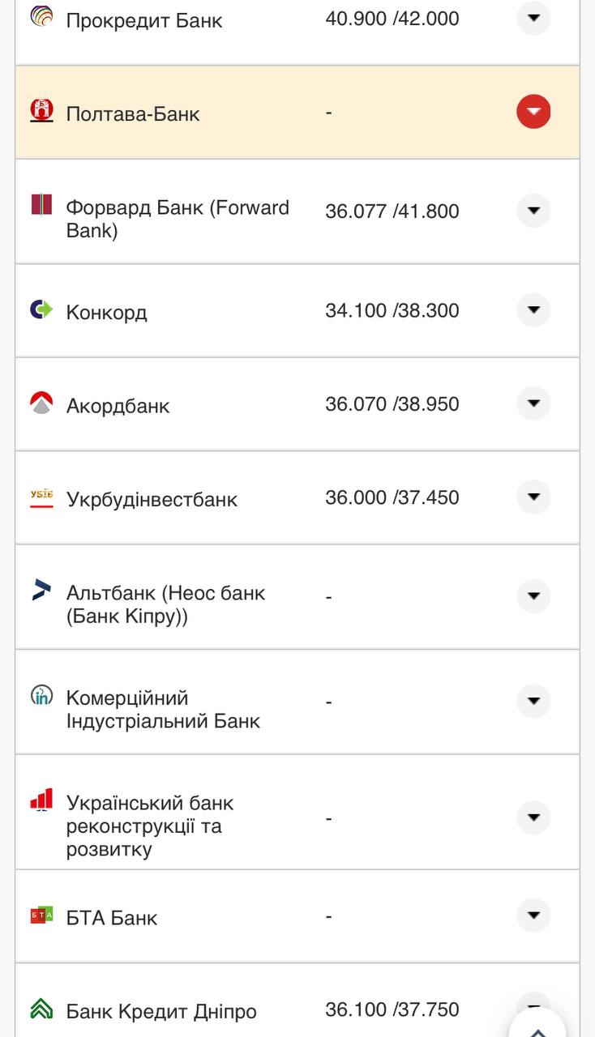The image size is (595, 1037).
Task: Click the Банк Кредит Дніпро logo
Action: tap(41, 1009)
